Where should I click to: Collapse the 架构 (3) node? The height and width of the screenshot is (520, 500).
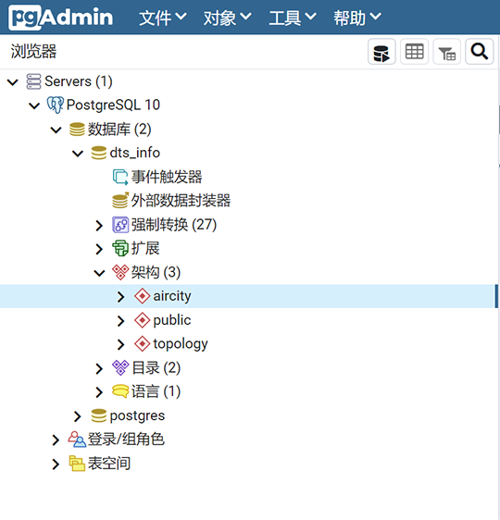[x=99, y=273]
